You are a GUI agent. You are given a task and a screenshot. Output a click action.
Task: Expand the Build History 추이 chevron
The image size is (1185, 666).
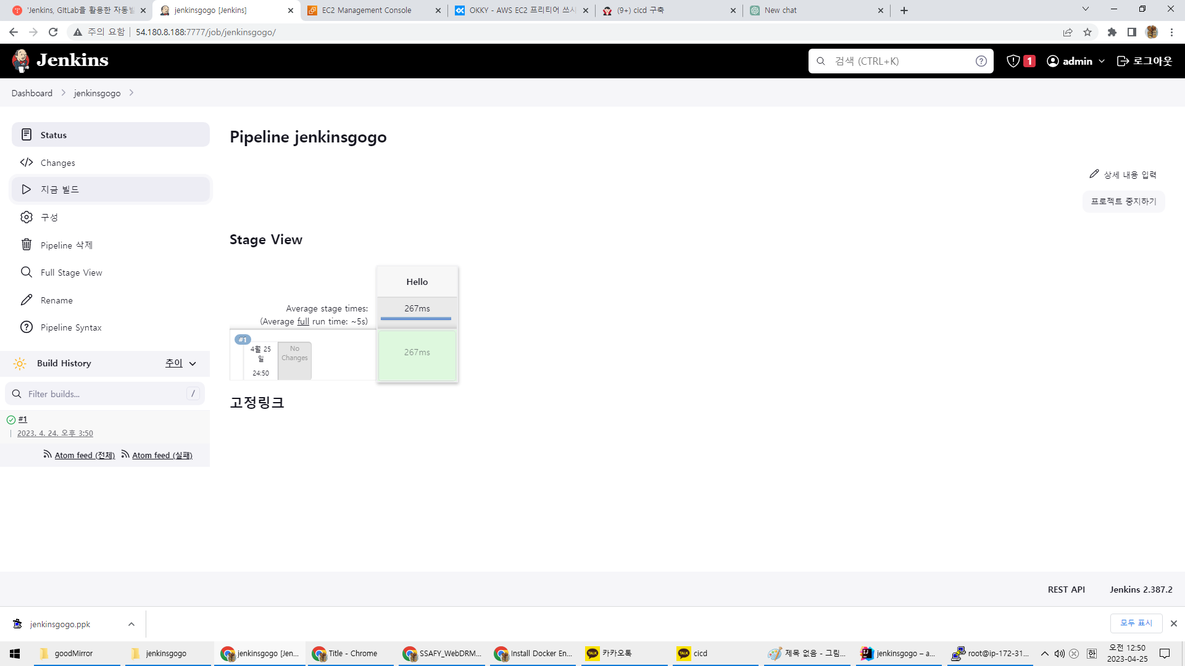pos(193,364)
